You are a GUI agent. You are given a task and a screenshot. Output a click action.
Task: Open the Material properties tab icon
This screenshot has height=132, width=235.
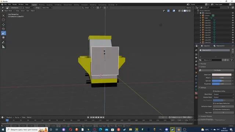click(196, 93)
